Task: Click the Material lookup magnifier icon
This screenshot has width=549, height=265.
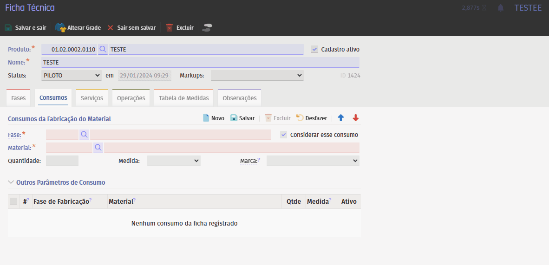Action: point(98,148)
